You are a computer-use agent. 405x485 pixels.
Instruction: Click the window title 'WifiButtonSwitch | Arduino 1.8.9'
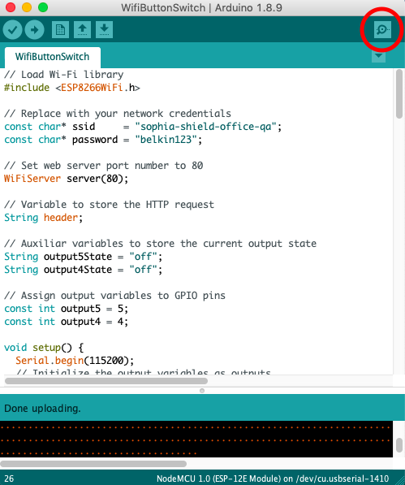(x=201, y=7)
